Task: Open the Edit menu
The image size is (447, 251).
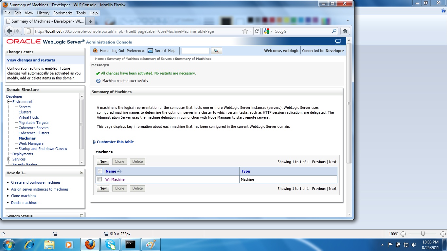Action: tap(18, 13)
